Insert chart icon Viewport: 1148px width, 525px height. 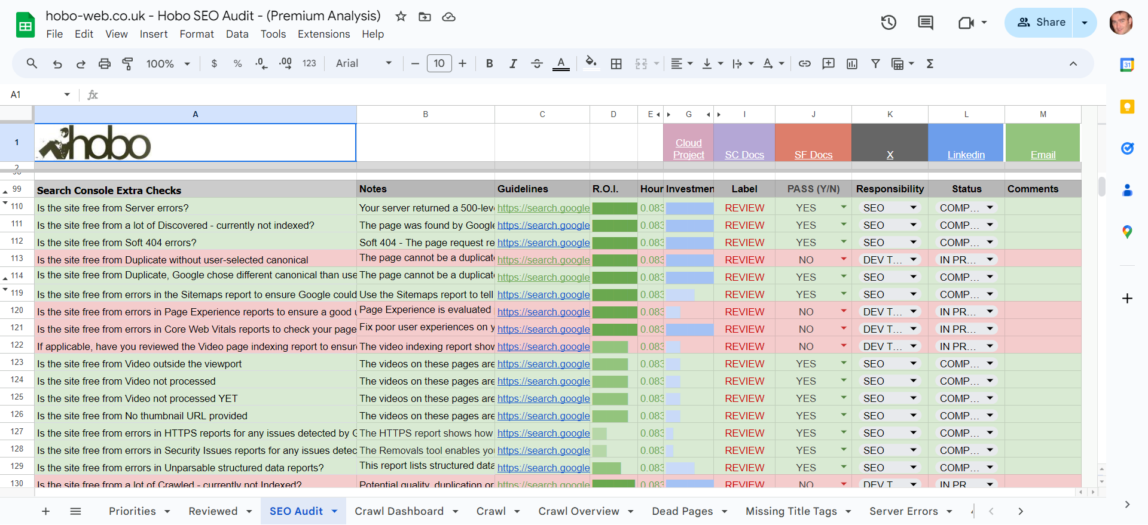(852, 64)
